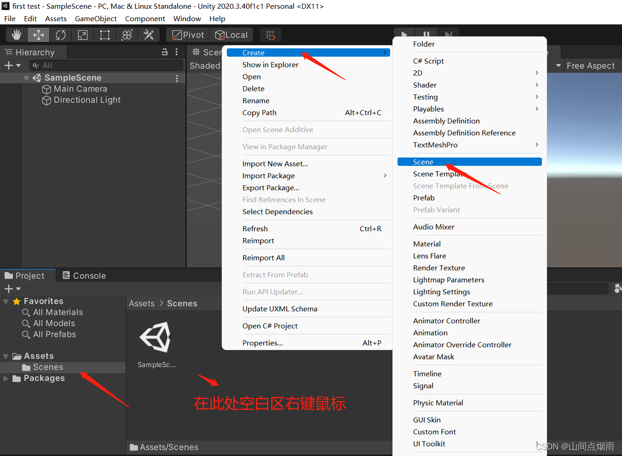Open the File menu
The width and height of the screenshot is (622, 456).
pos(10,18)
